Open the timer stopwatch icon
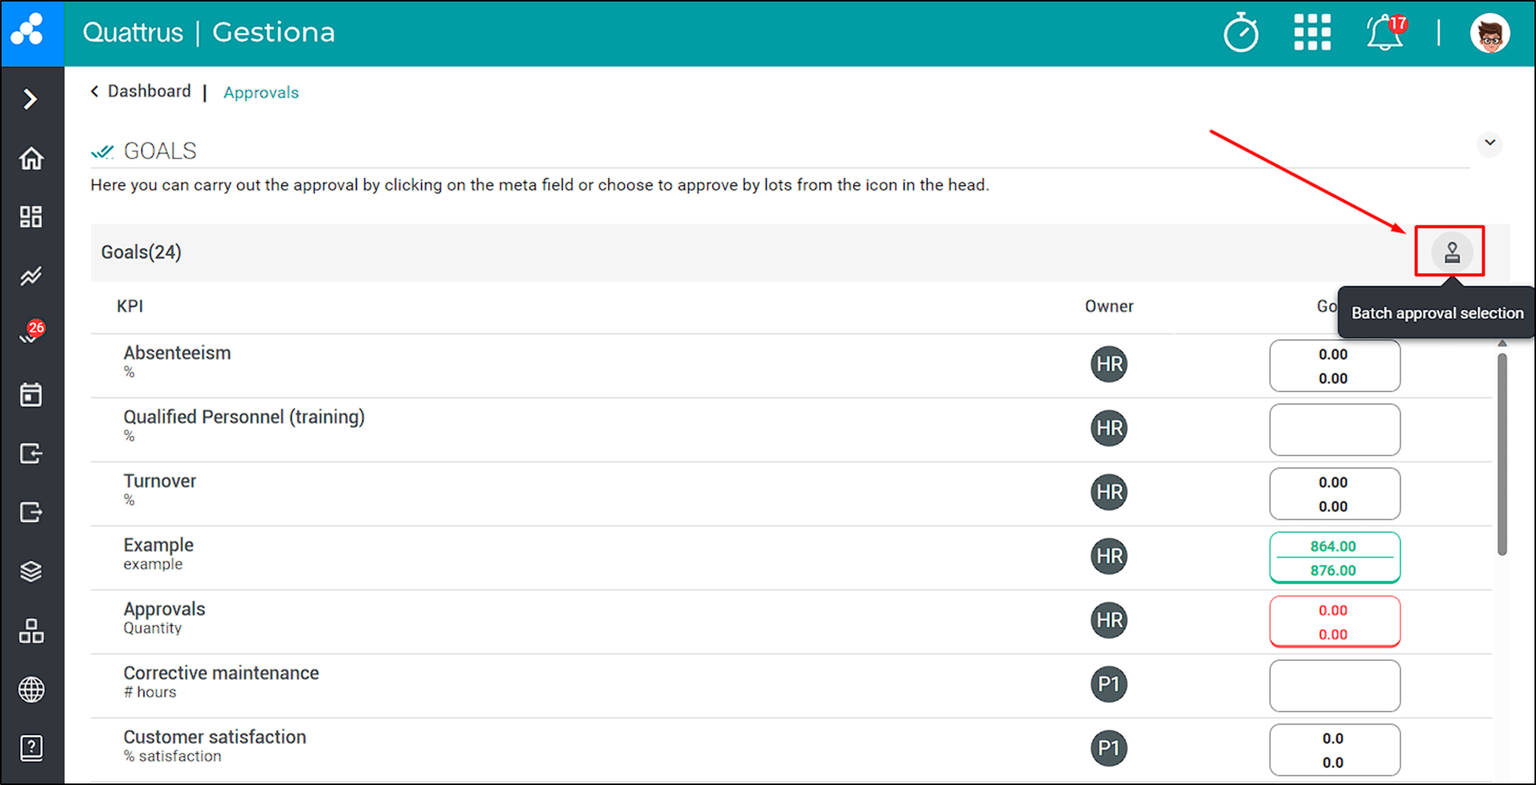This screenshot has height=785, width=1536. [x=1241, y=33]
